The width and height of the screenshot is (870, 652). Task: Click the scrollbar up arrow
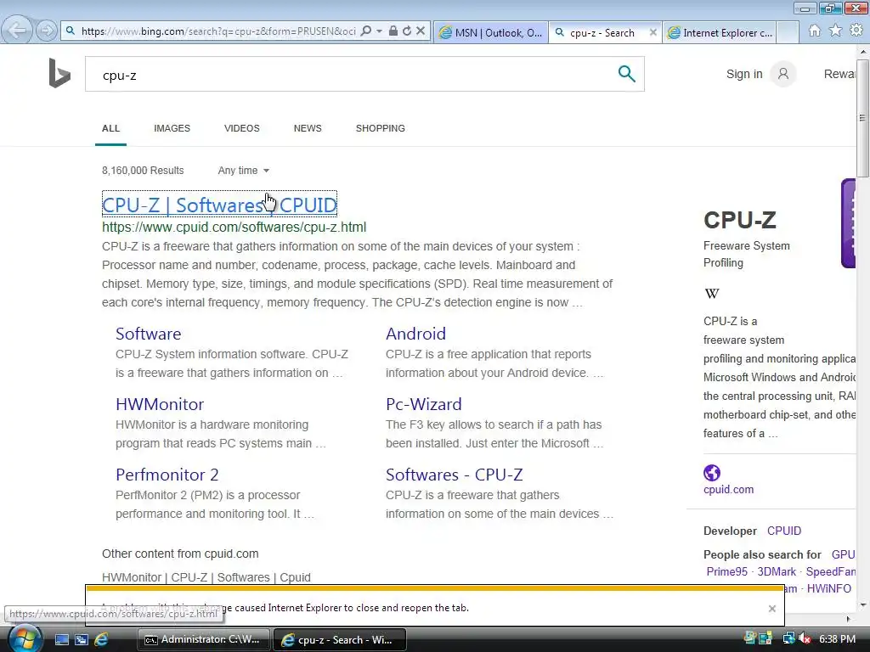coord(862,51)
